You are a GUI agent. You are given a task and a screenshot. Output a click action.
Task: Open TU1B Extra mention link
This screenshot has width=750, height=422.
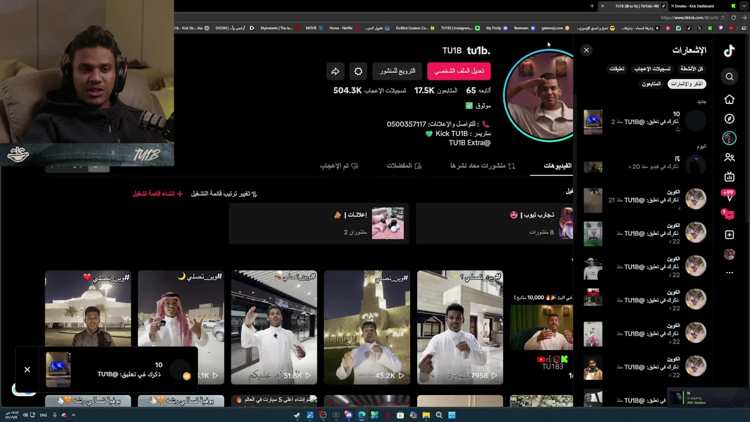coord(469,143)
